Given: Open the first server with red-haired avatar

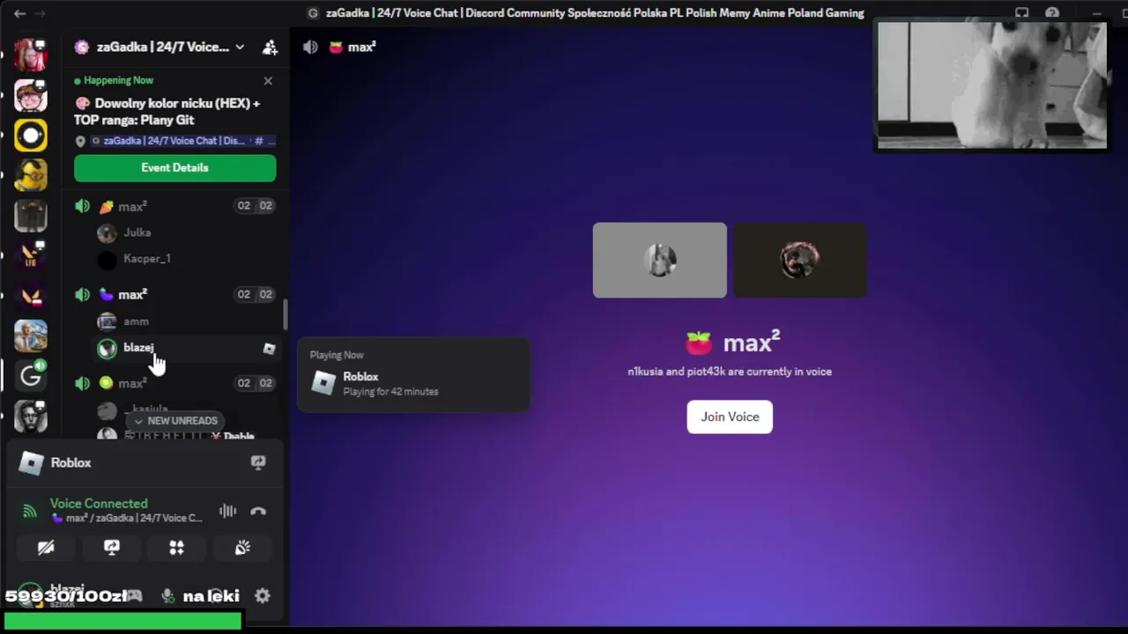Looking at the screenshot, I should (31, 55).
